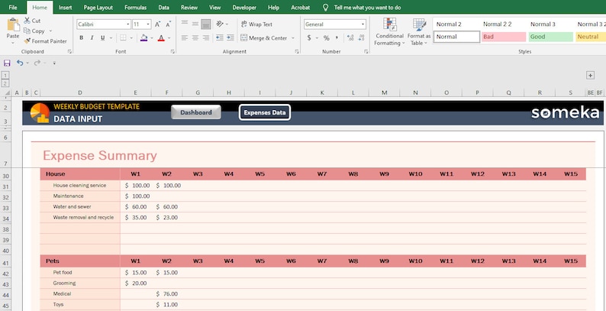Switch to the Insert tab
Image resolution: width=606 pixels, height=311 pixels.
[x=66, y=8]
